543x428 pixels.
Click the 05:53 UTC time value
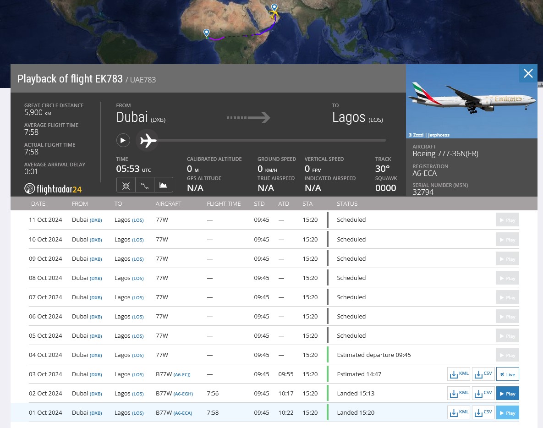133,169
